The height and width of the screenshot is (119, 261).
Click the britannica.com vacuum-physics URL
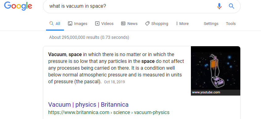[109, 113]
